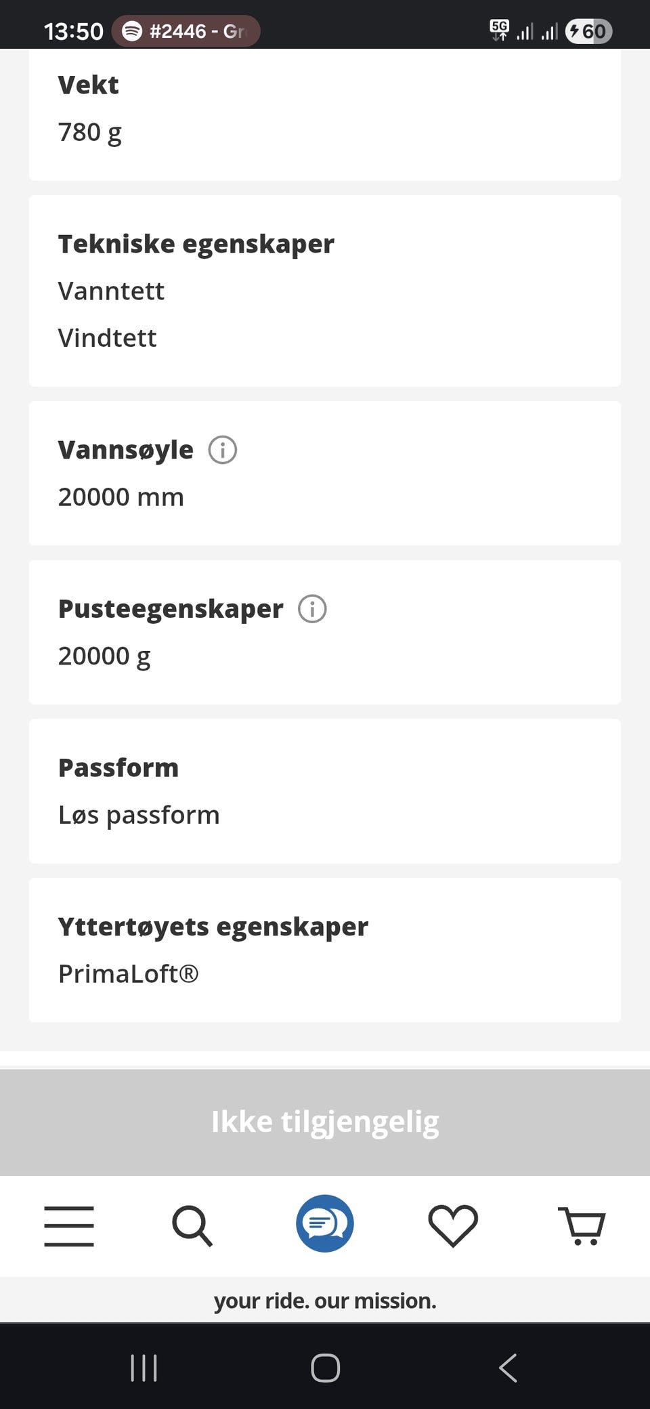This screenshot has height=1409, width=650.
Task: Tap the 5G network status icon
Action: tap(499, 30)
